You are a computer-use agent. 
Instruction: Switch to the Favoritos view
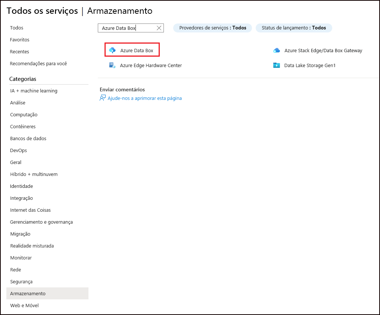coord(19,40)
